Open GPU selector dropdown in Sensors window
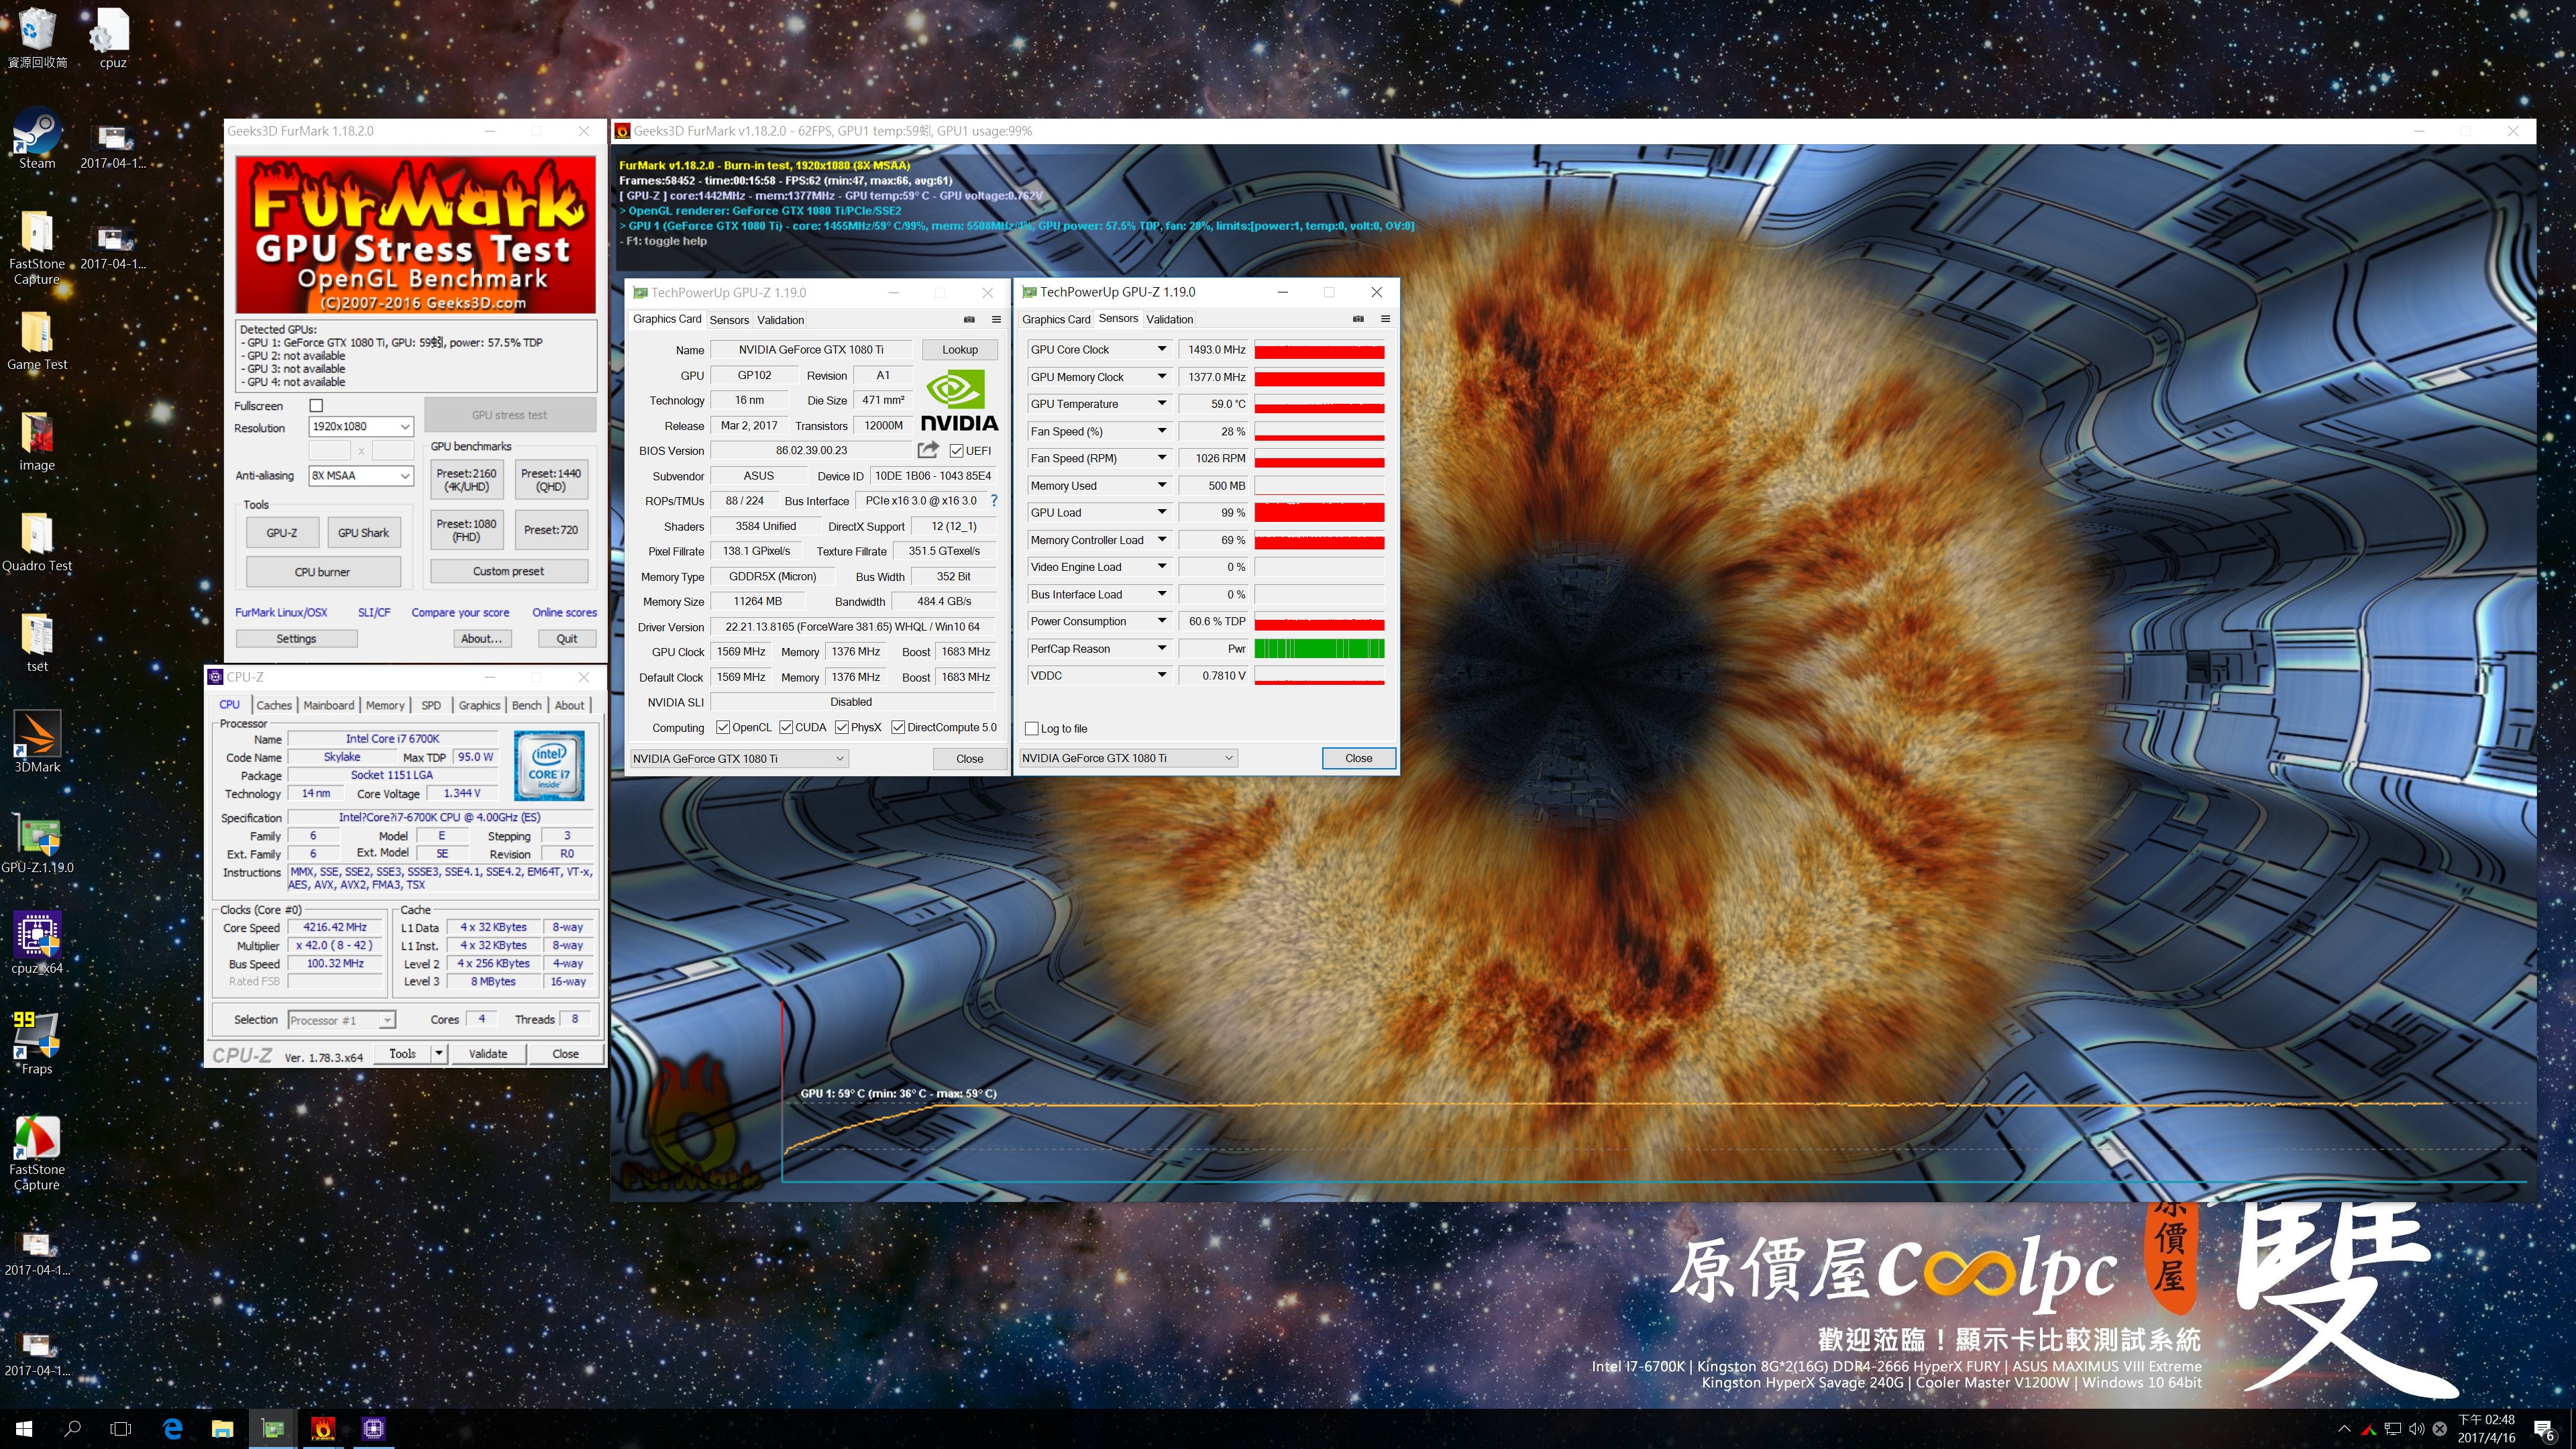2576x1449 pixels. click(1128, 758)
